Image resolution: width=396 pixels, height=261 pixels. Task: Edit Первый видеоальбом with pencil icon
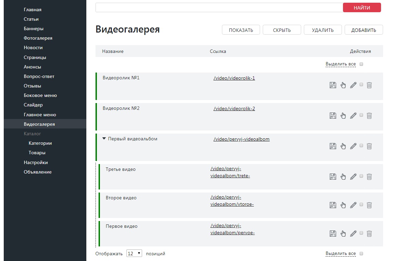click(x=353, y=146)
